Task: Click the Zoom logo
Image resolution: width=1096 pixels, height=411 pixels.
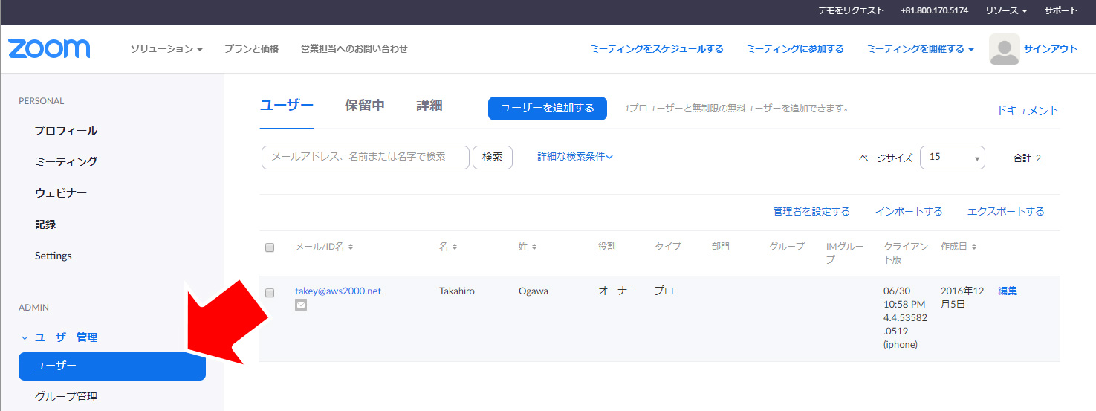Action: click(x=49, y=49)
